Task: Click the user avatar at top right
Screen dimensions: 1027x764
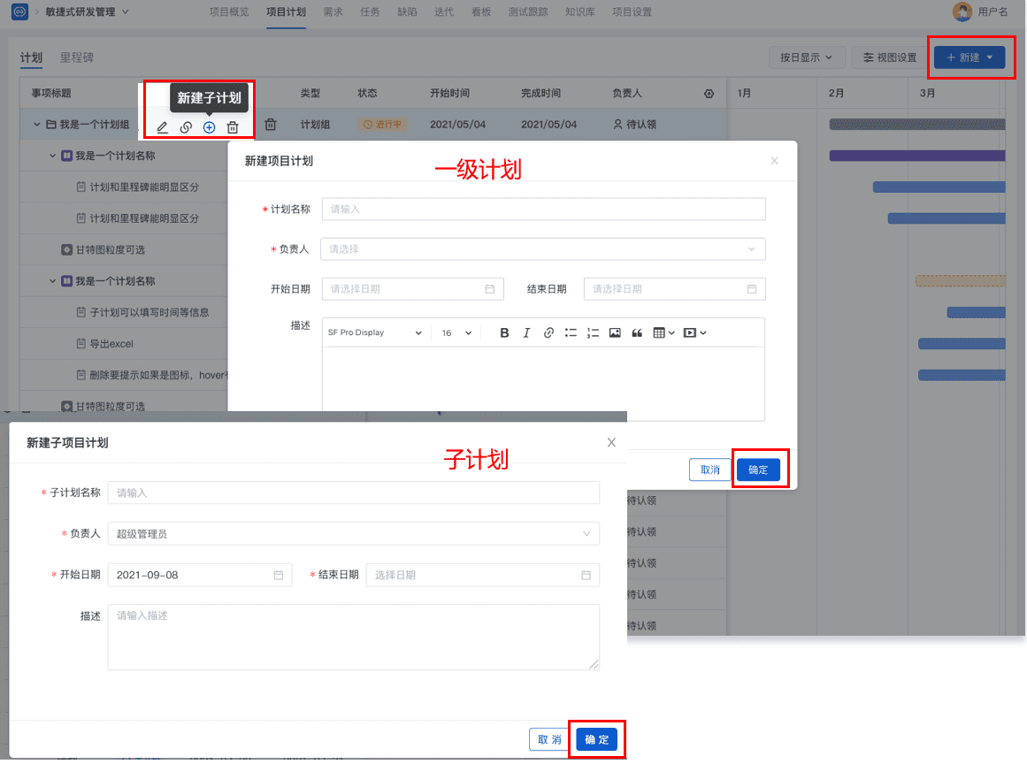Action: (x=962, y=11)
